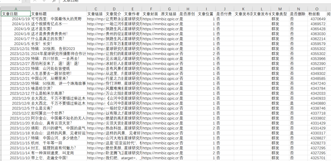
Task: Select column G header
Action: (169, 9)
